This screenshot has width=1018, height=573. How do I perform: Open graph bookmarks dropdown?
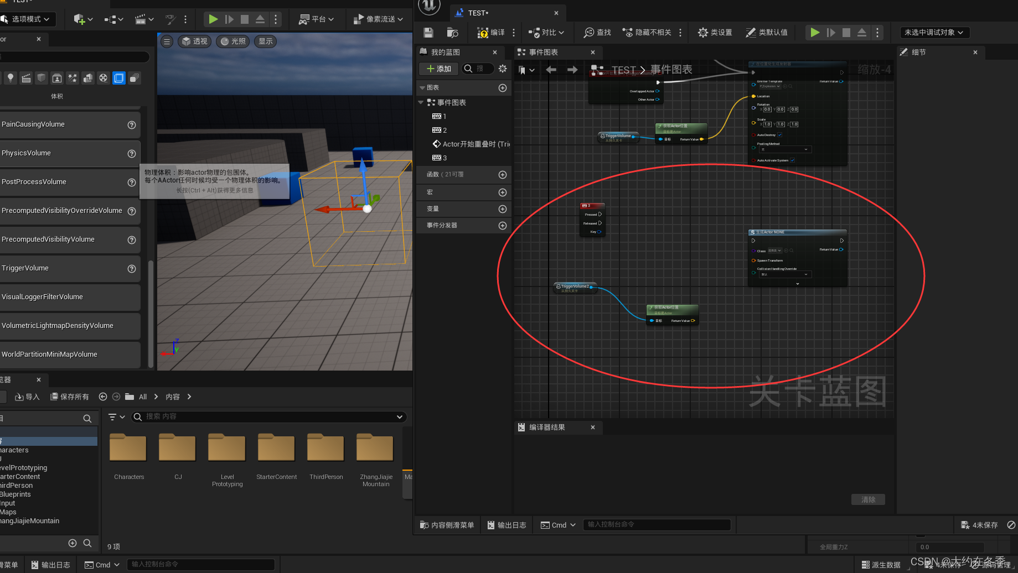tap(526, 70)
